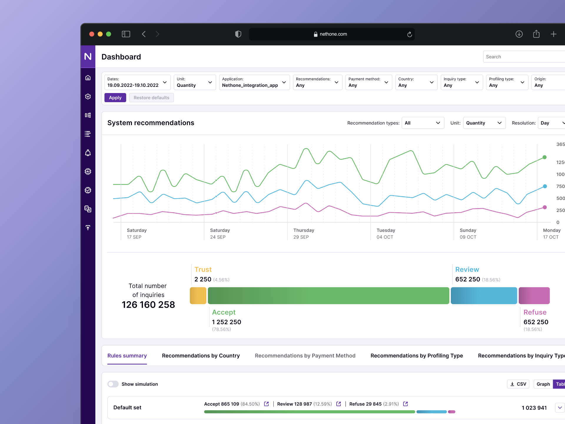Open notifications via the bell icon

88,153
